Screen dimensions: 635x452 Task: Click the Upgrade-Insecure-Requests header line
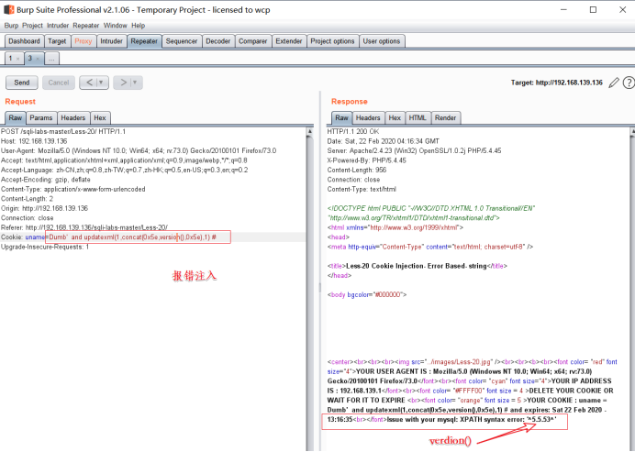[45, 247]
